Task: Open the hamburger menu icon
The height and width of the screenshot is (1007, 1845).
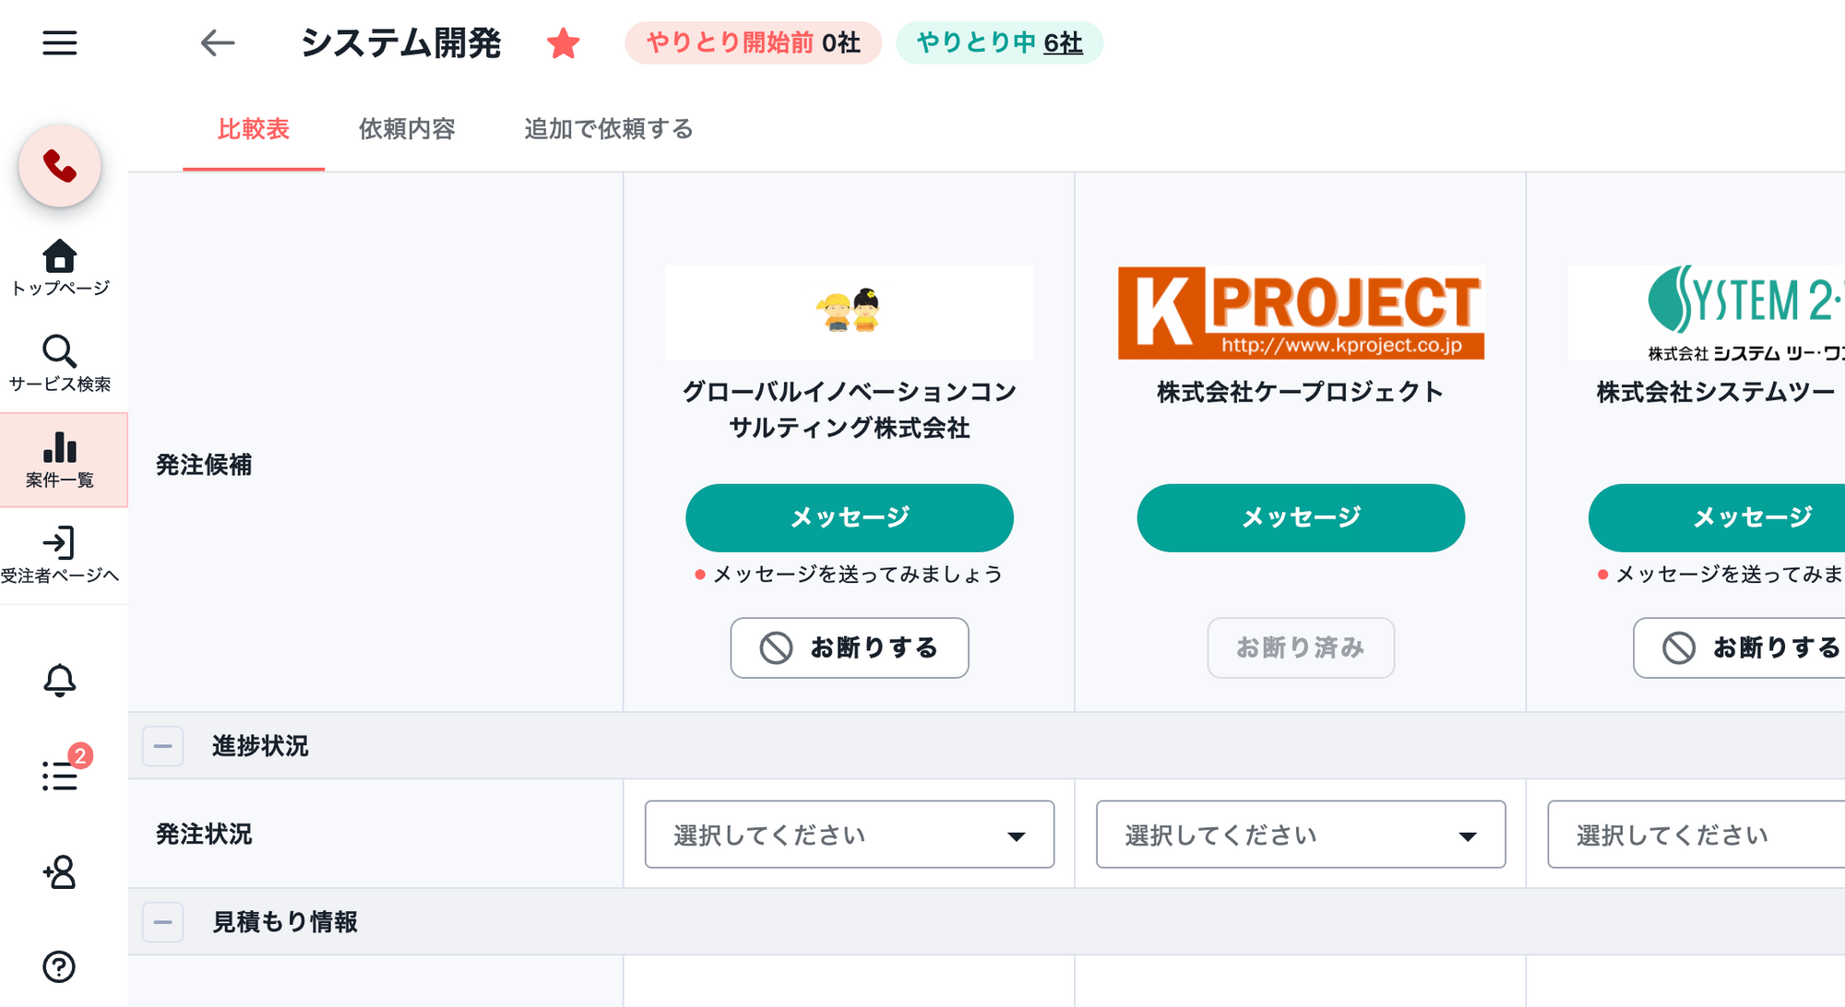Action: 60,42
